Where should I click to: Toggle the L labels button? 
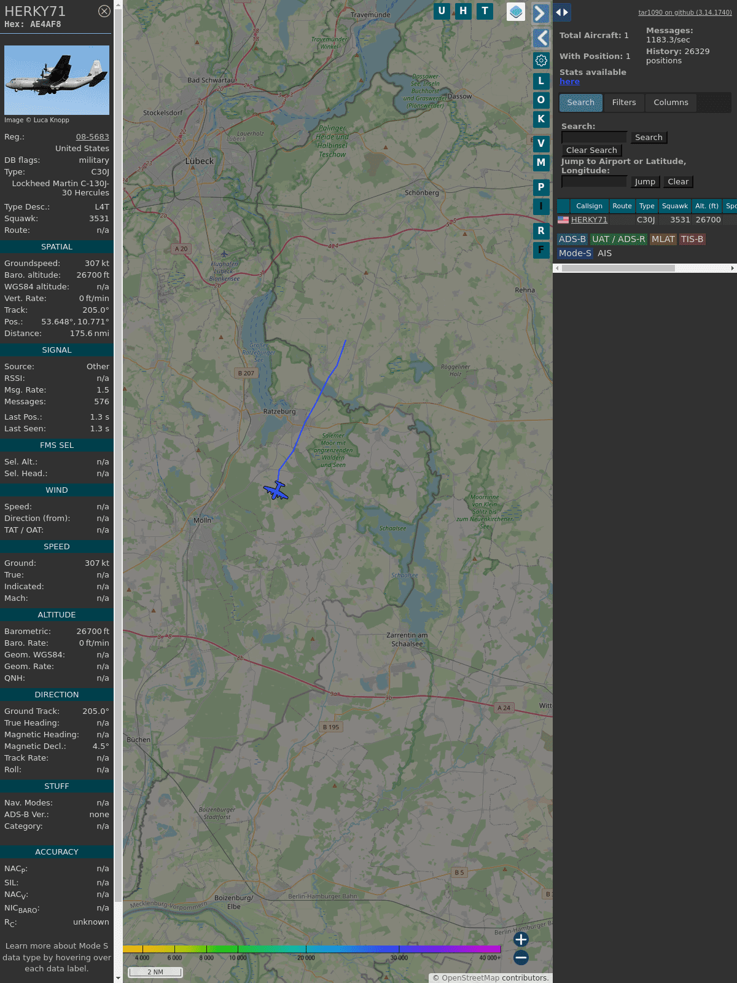tap(541, 81)
